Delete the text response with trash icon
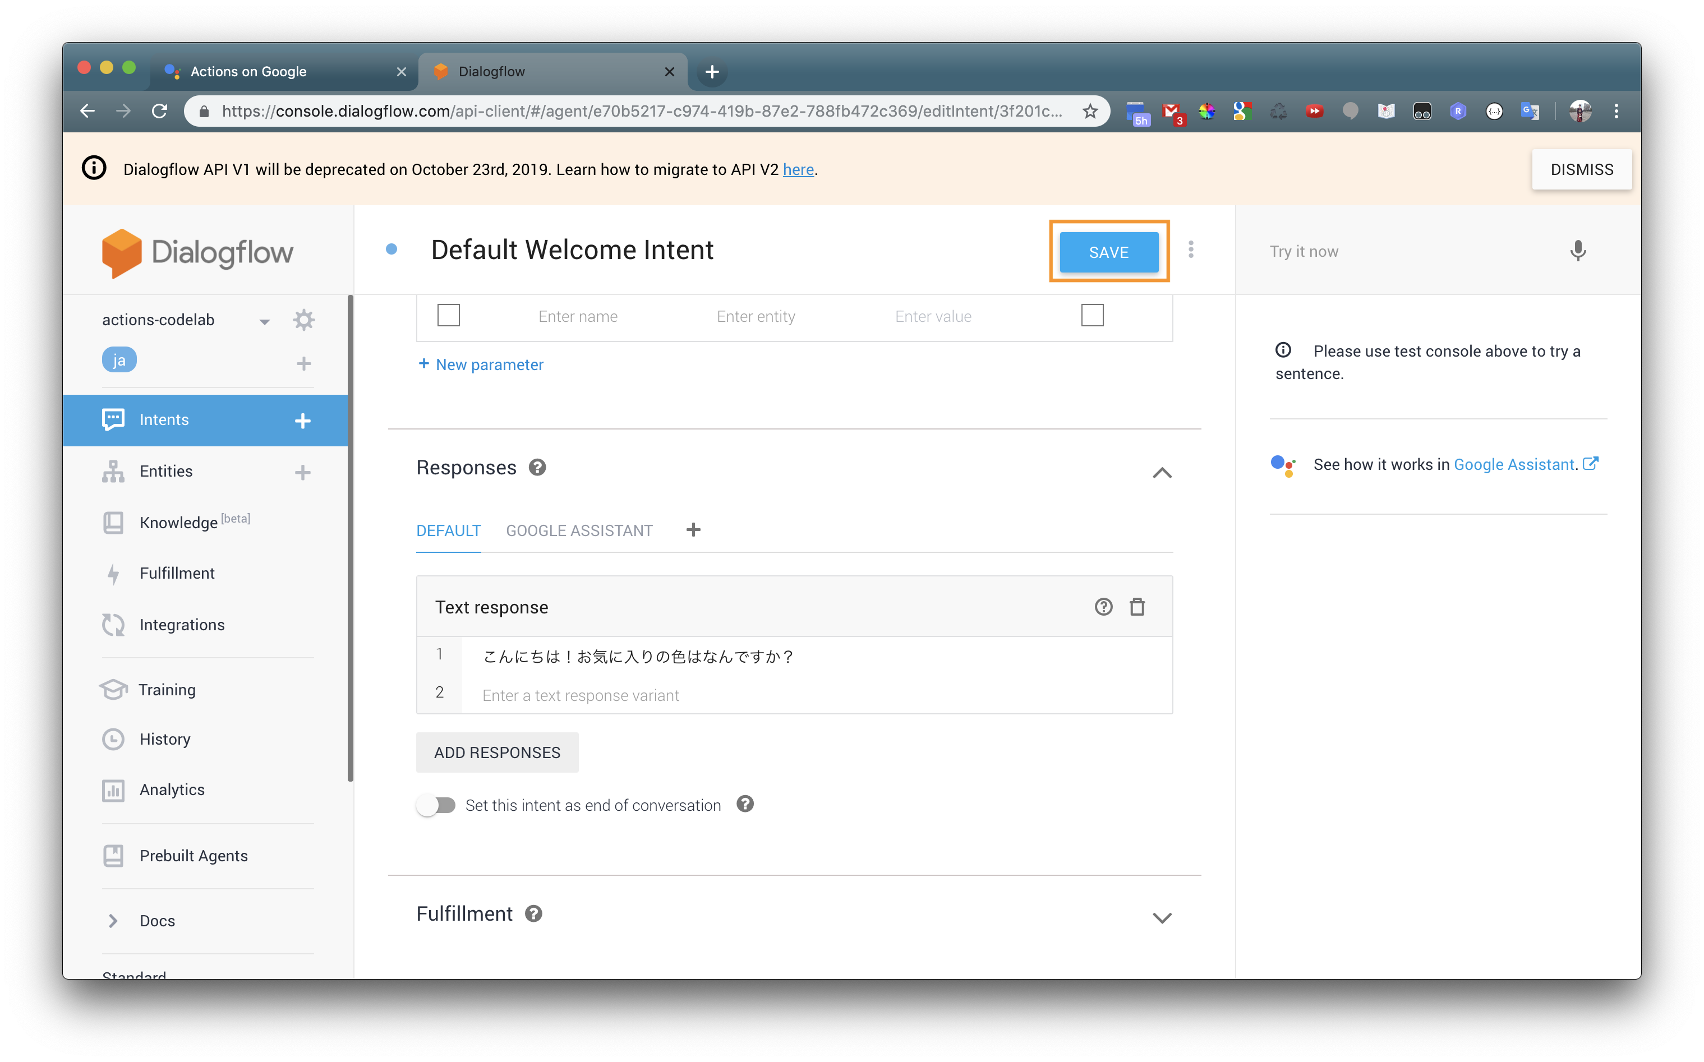 (1136, 607)
